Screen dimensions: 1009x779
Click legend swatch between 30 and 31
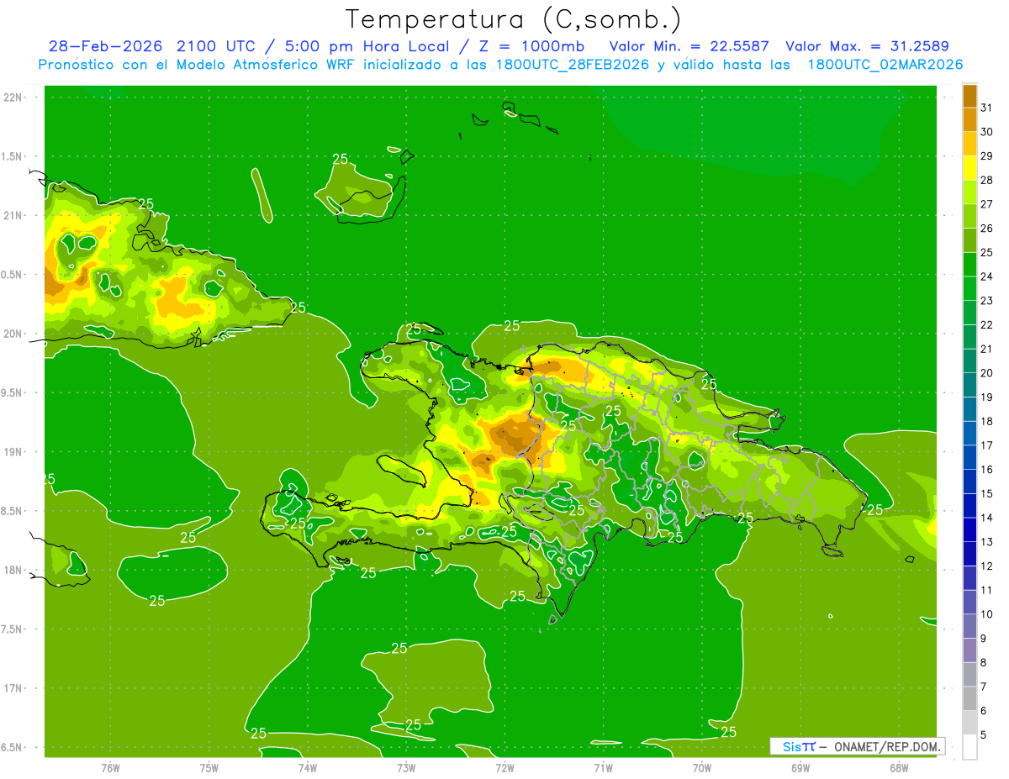click(x=969, y=120)
